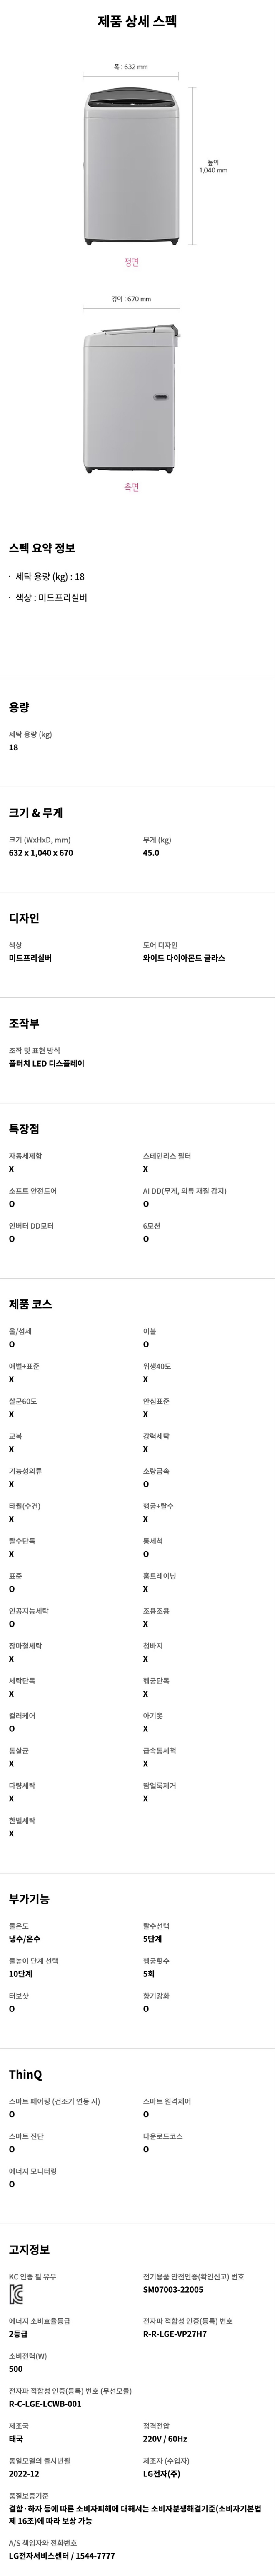The image size is (275, 2576).
Task: Click the 조작부 section header
Action: 24,1023
